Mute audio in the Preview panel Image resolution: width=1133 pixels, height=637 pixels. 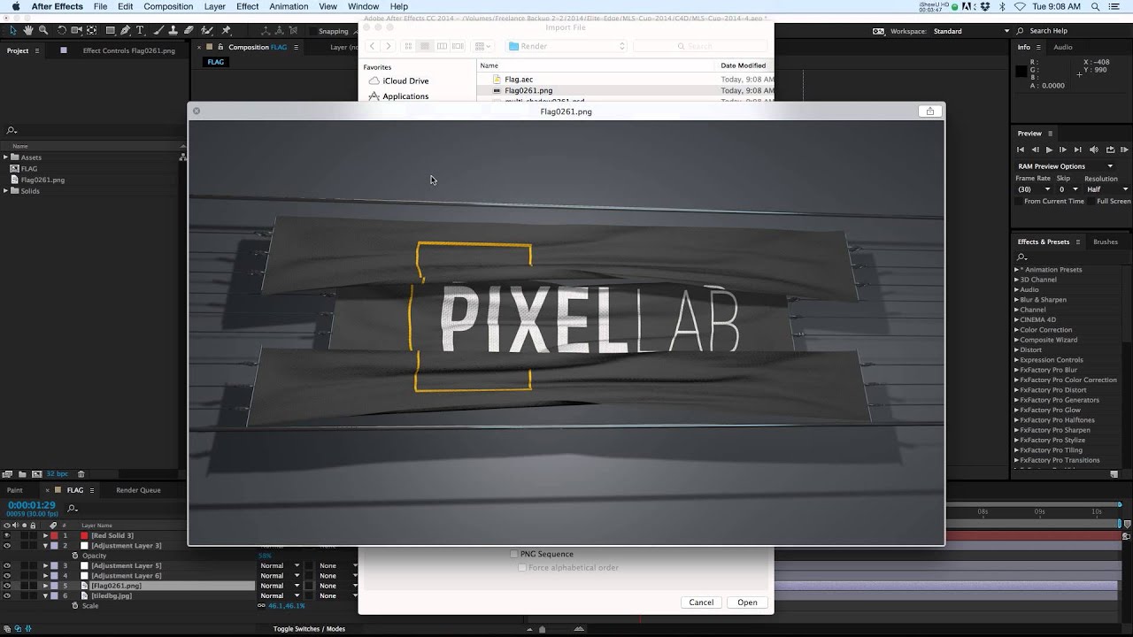click(1094, 150)
